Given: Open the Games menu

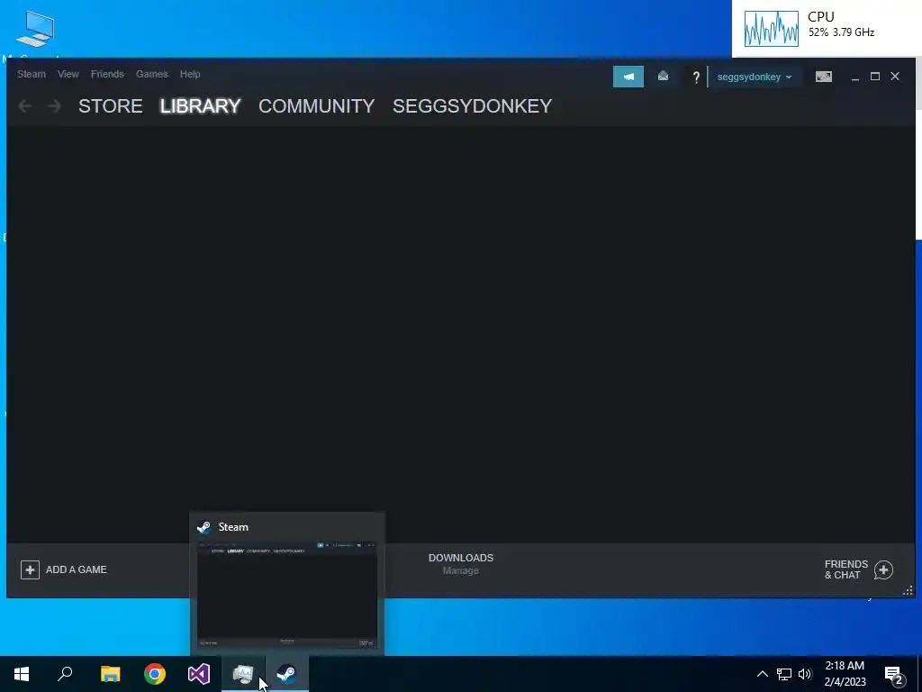Looking at the screenshot, I should pyautogui.click(x=151, y=74).
